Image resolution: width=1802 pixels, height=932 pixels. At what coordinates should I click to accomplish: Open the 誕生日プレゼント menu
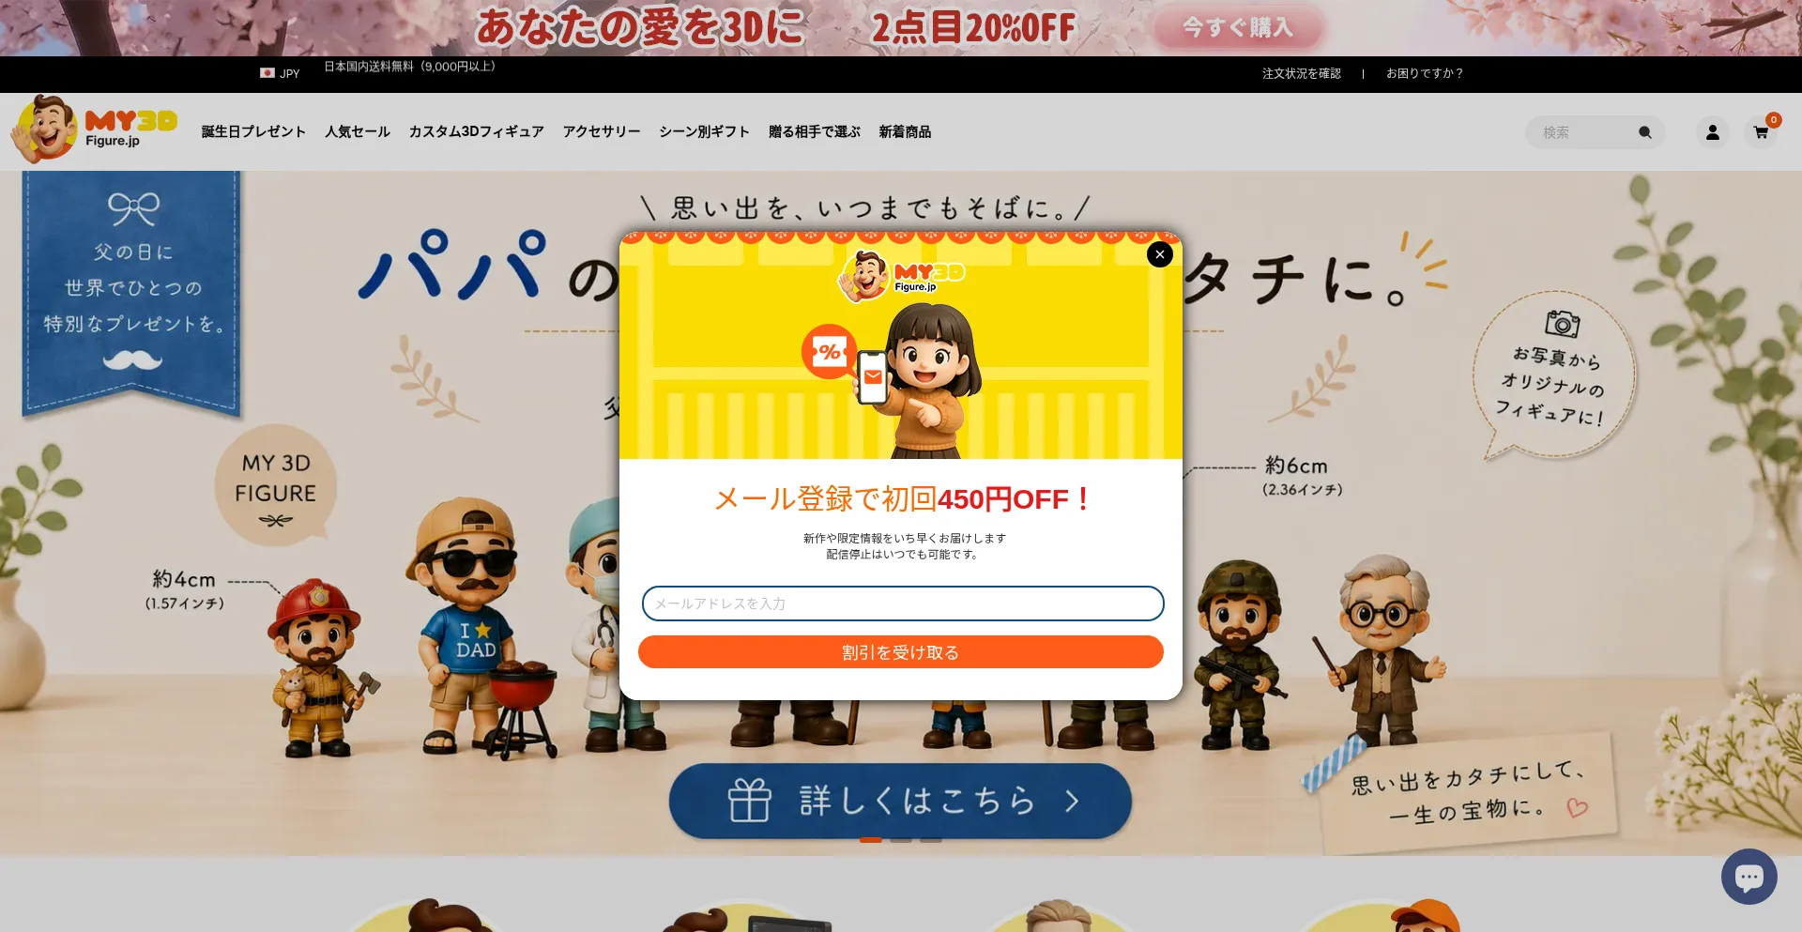click(x=253, y=131)
